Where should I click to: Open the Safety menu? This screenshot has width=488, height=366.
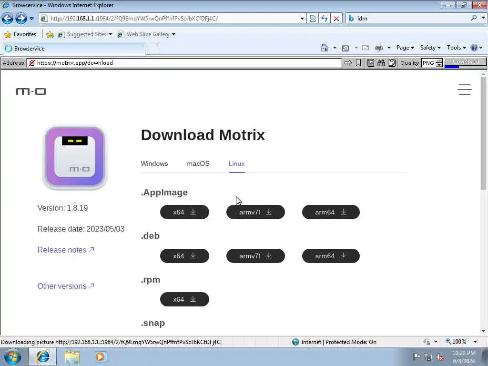pos(430,48)
